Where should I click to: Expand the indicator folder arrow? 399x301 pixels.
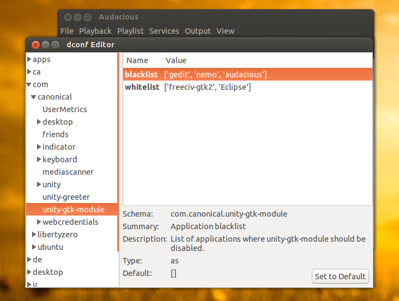[x=39, y=147]
